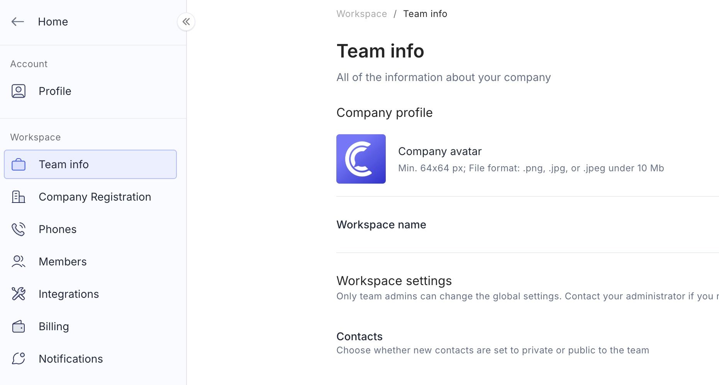The width and height of the screenshot is (719, 385).
Task: Click the back arrow next to Home
Action: click(x=18, y=22)
